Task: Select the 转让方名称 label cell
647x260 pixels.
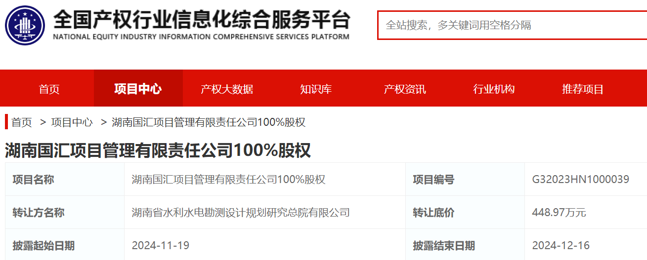Action: 65,212
